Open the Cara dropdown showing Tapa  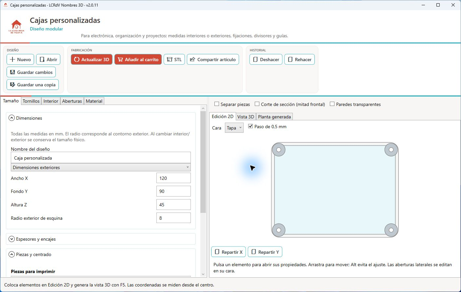[234, 128]
